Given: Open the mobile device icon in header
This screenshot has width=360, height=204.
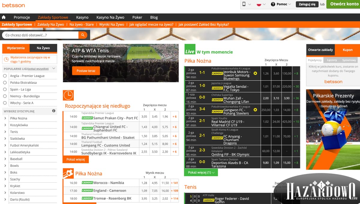Looking at the screenshot, I should pyautogui.click(x=244, y=4).
